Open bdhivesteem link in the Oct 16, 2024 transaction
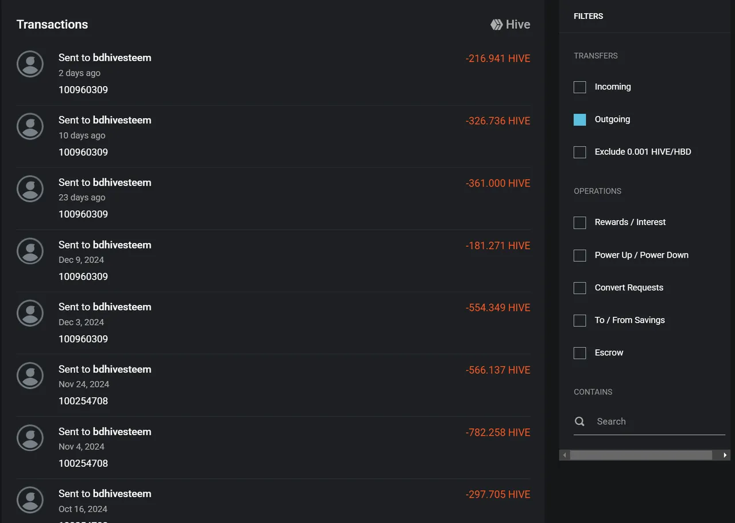Viewport: 735px width, 523px height. (122, 494)
